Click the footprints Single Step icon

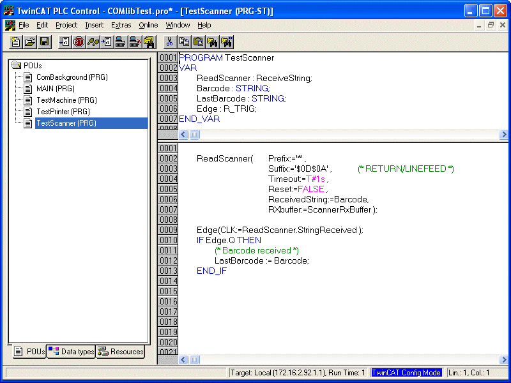click(x=93, y=42)
